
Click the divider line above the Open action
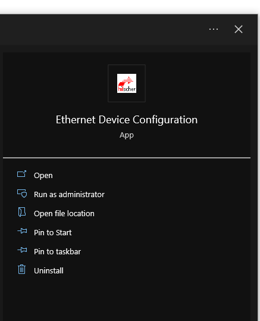(x=127, y=158)
